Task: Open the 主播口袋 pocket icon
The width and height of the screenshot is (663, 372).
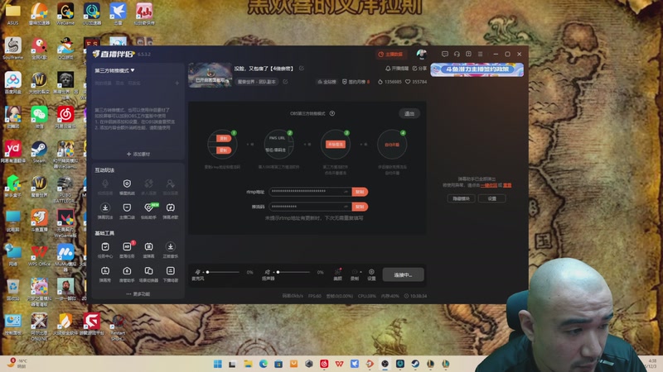Action: point(127,207)
